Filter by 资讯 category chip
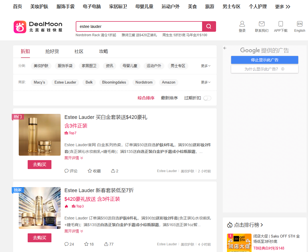Screen dimensions: 308x252 point(109,66)
